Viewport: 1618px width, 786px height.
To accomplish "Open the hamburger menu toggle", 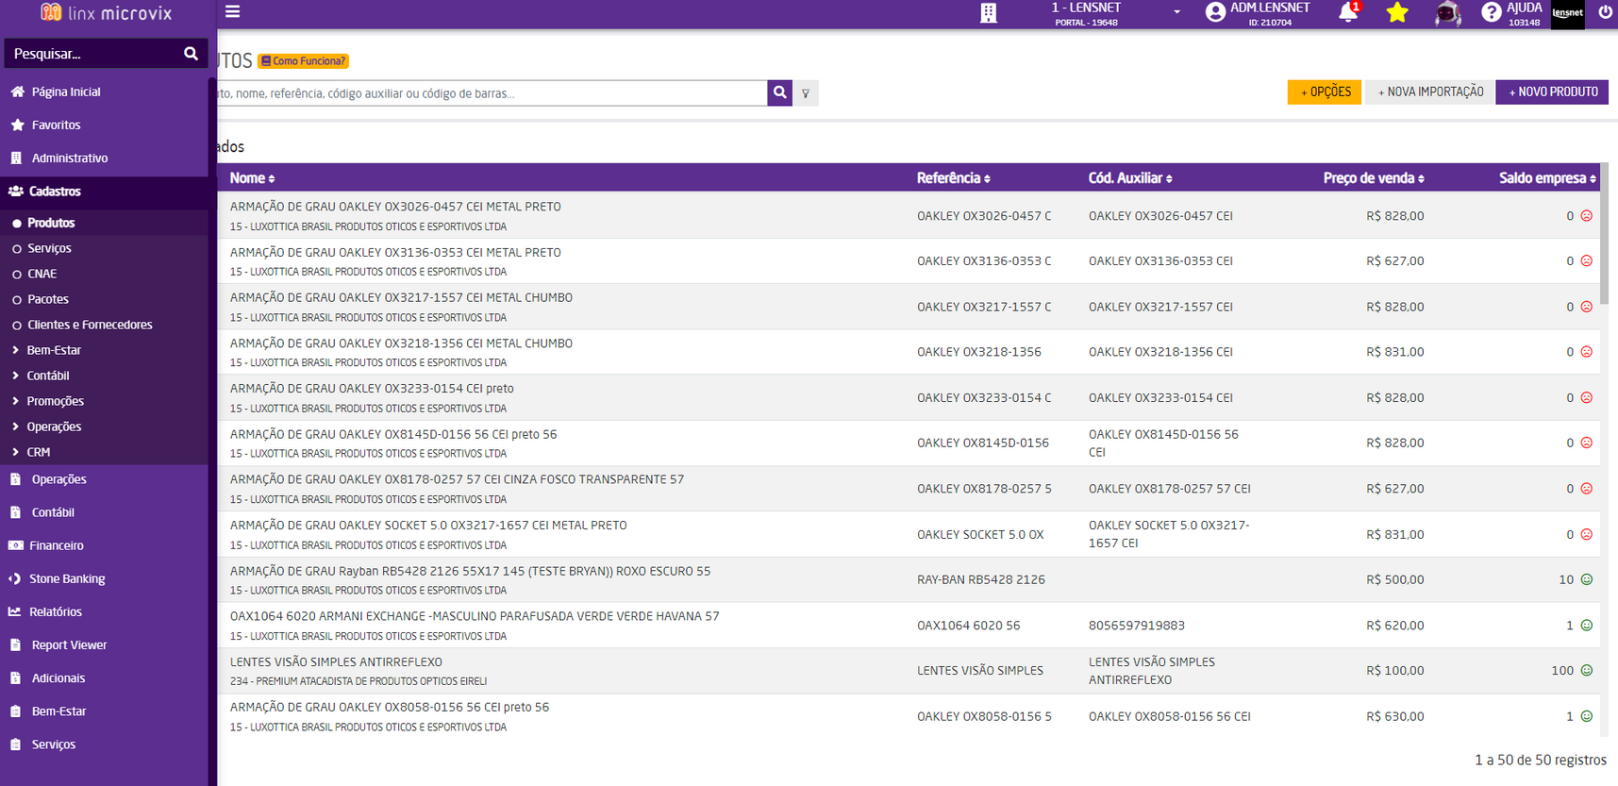I will 232,12.
